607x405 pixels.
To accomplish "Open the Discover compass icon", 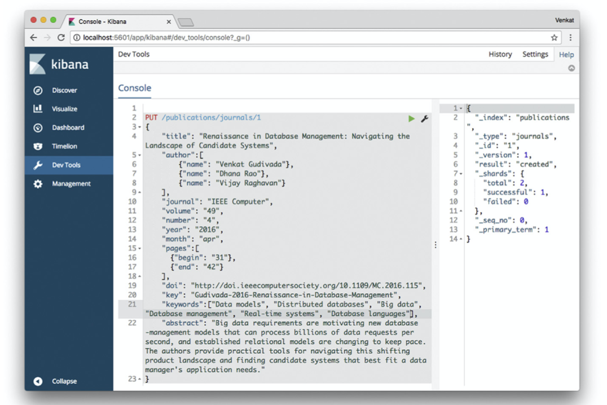I will coord(38,90).
